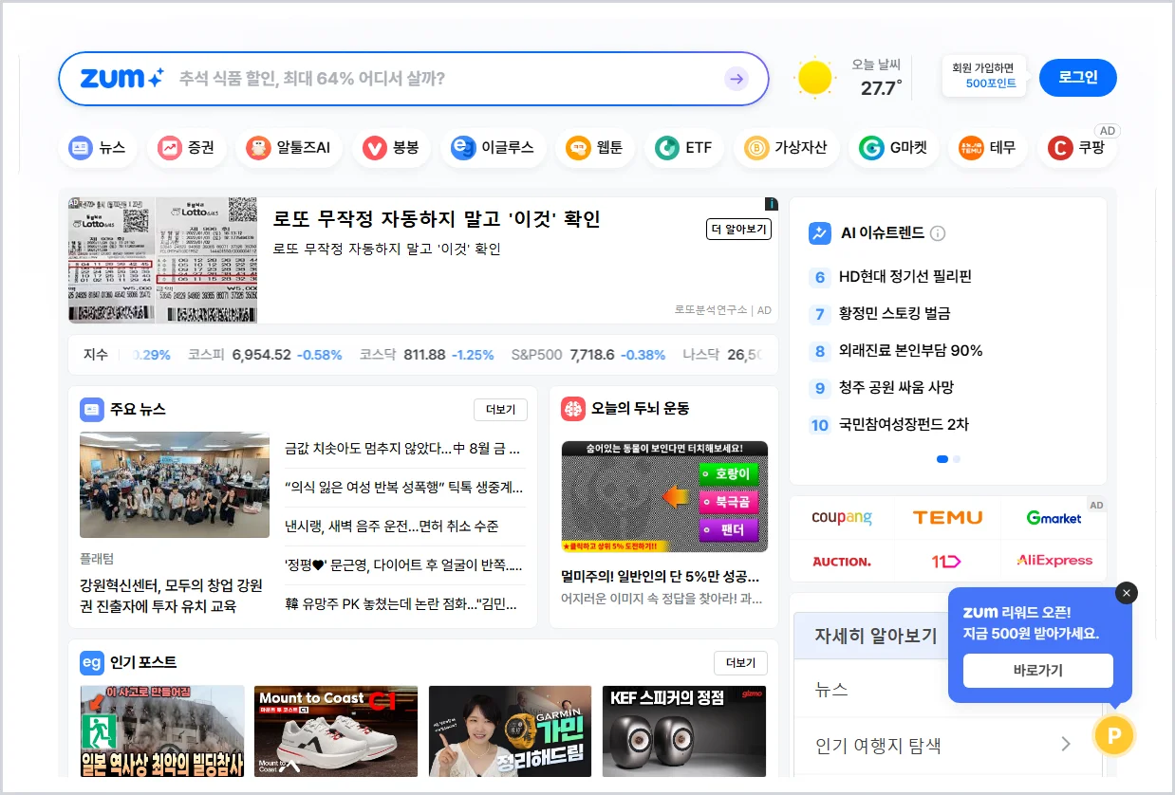1175x795 pixels.
Task: Expand 인기 여행지 탐색 chevron
Action: (x=1066, y=744)
